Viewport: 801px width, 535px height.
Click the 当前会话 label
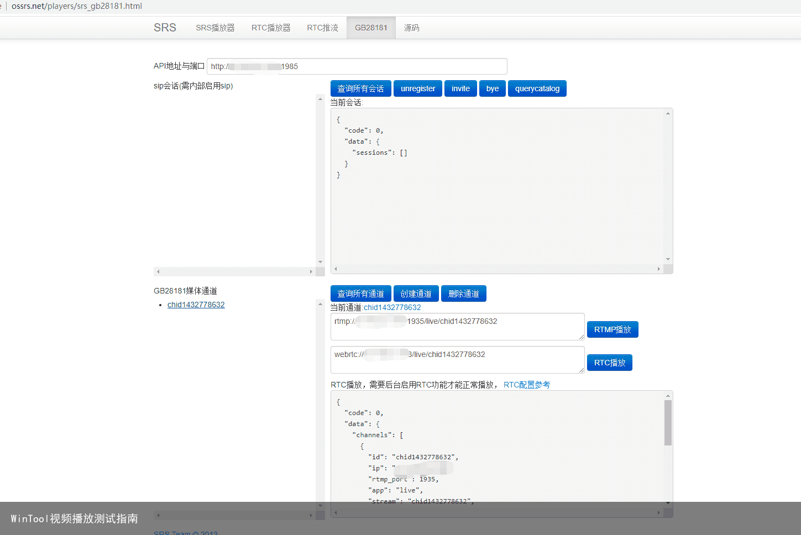(345, 102)
